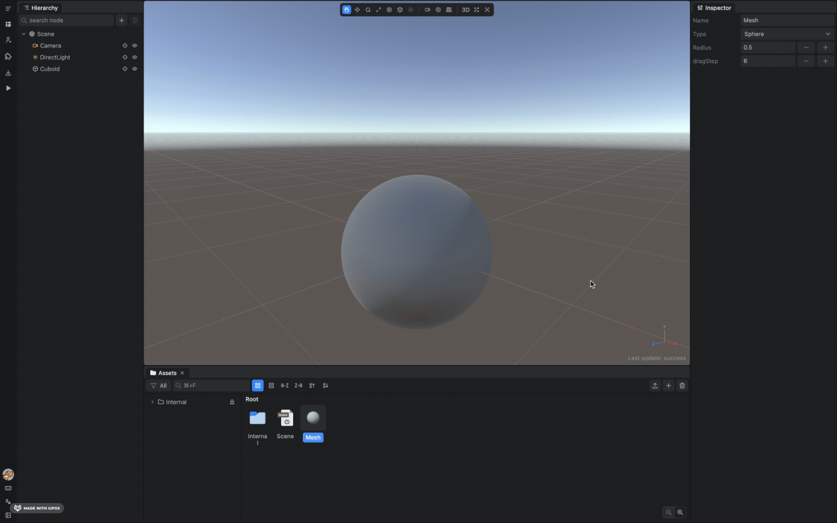This screenshot has width=837, height=523.
Task: Click the Assets panel trash button
Action: coord(682,386)
